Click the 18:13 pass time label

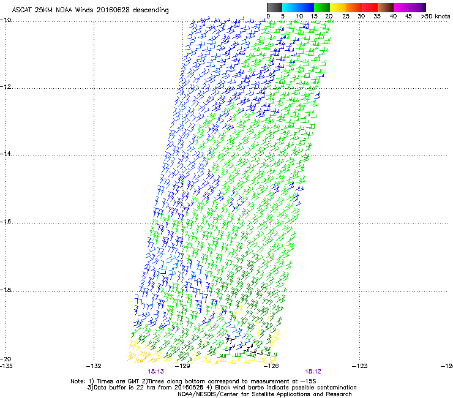155,372
